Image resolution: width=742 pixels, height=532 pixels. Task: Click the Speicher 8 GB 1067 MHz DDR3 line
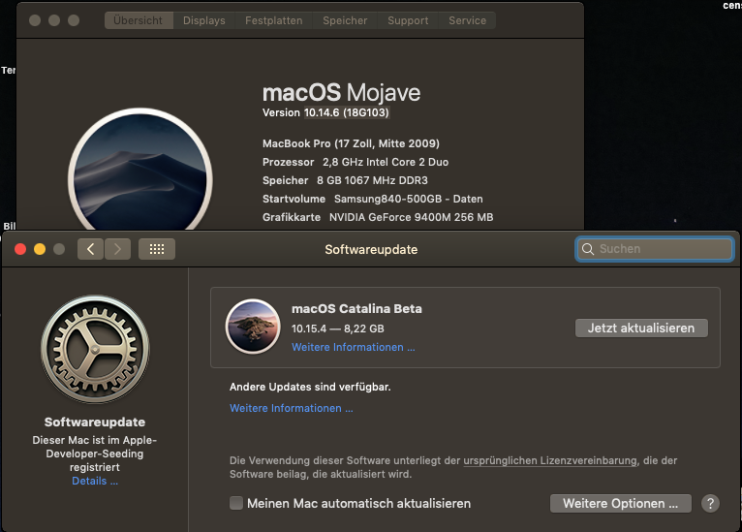[345, 180]
